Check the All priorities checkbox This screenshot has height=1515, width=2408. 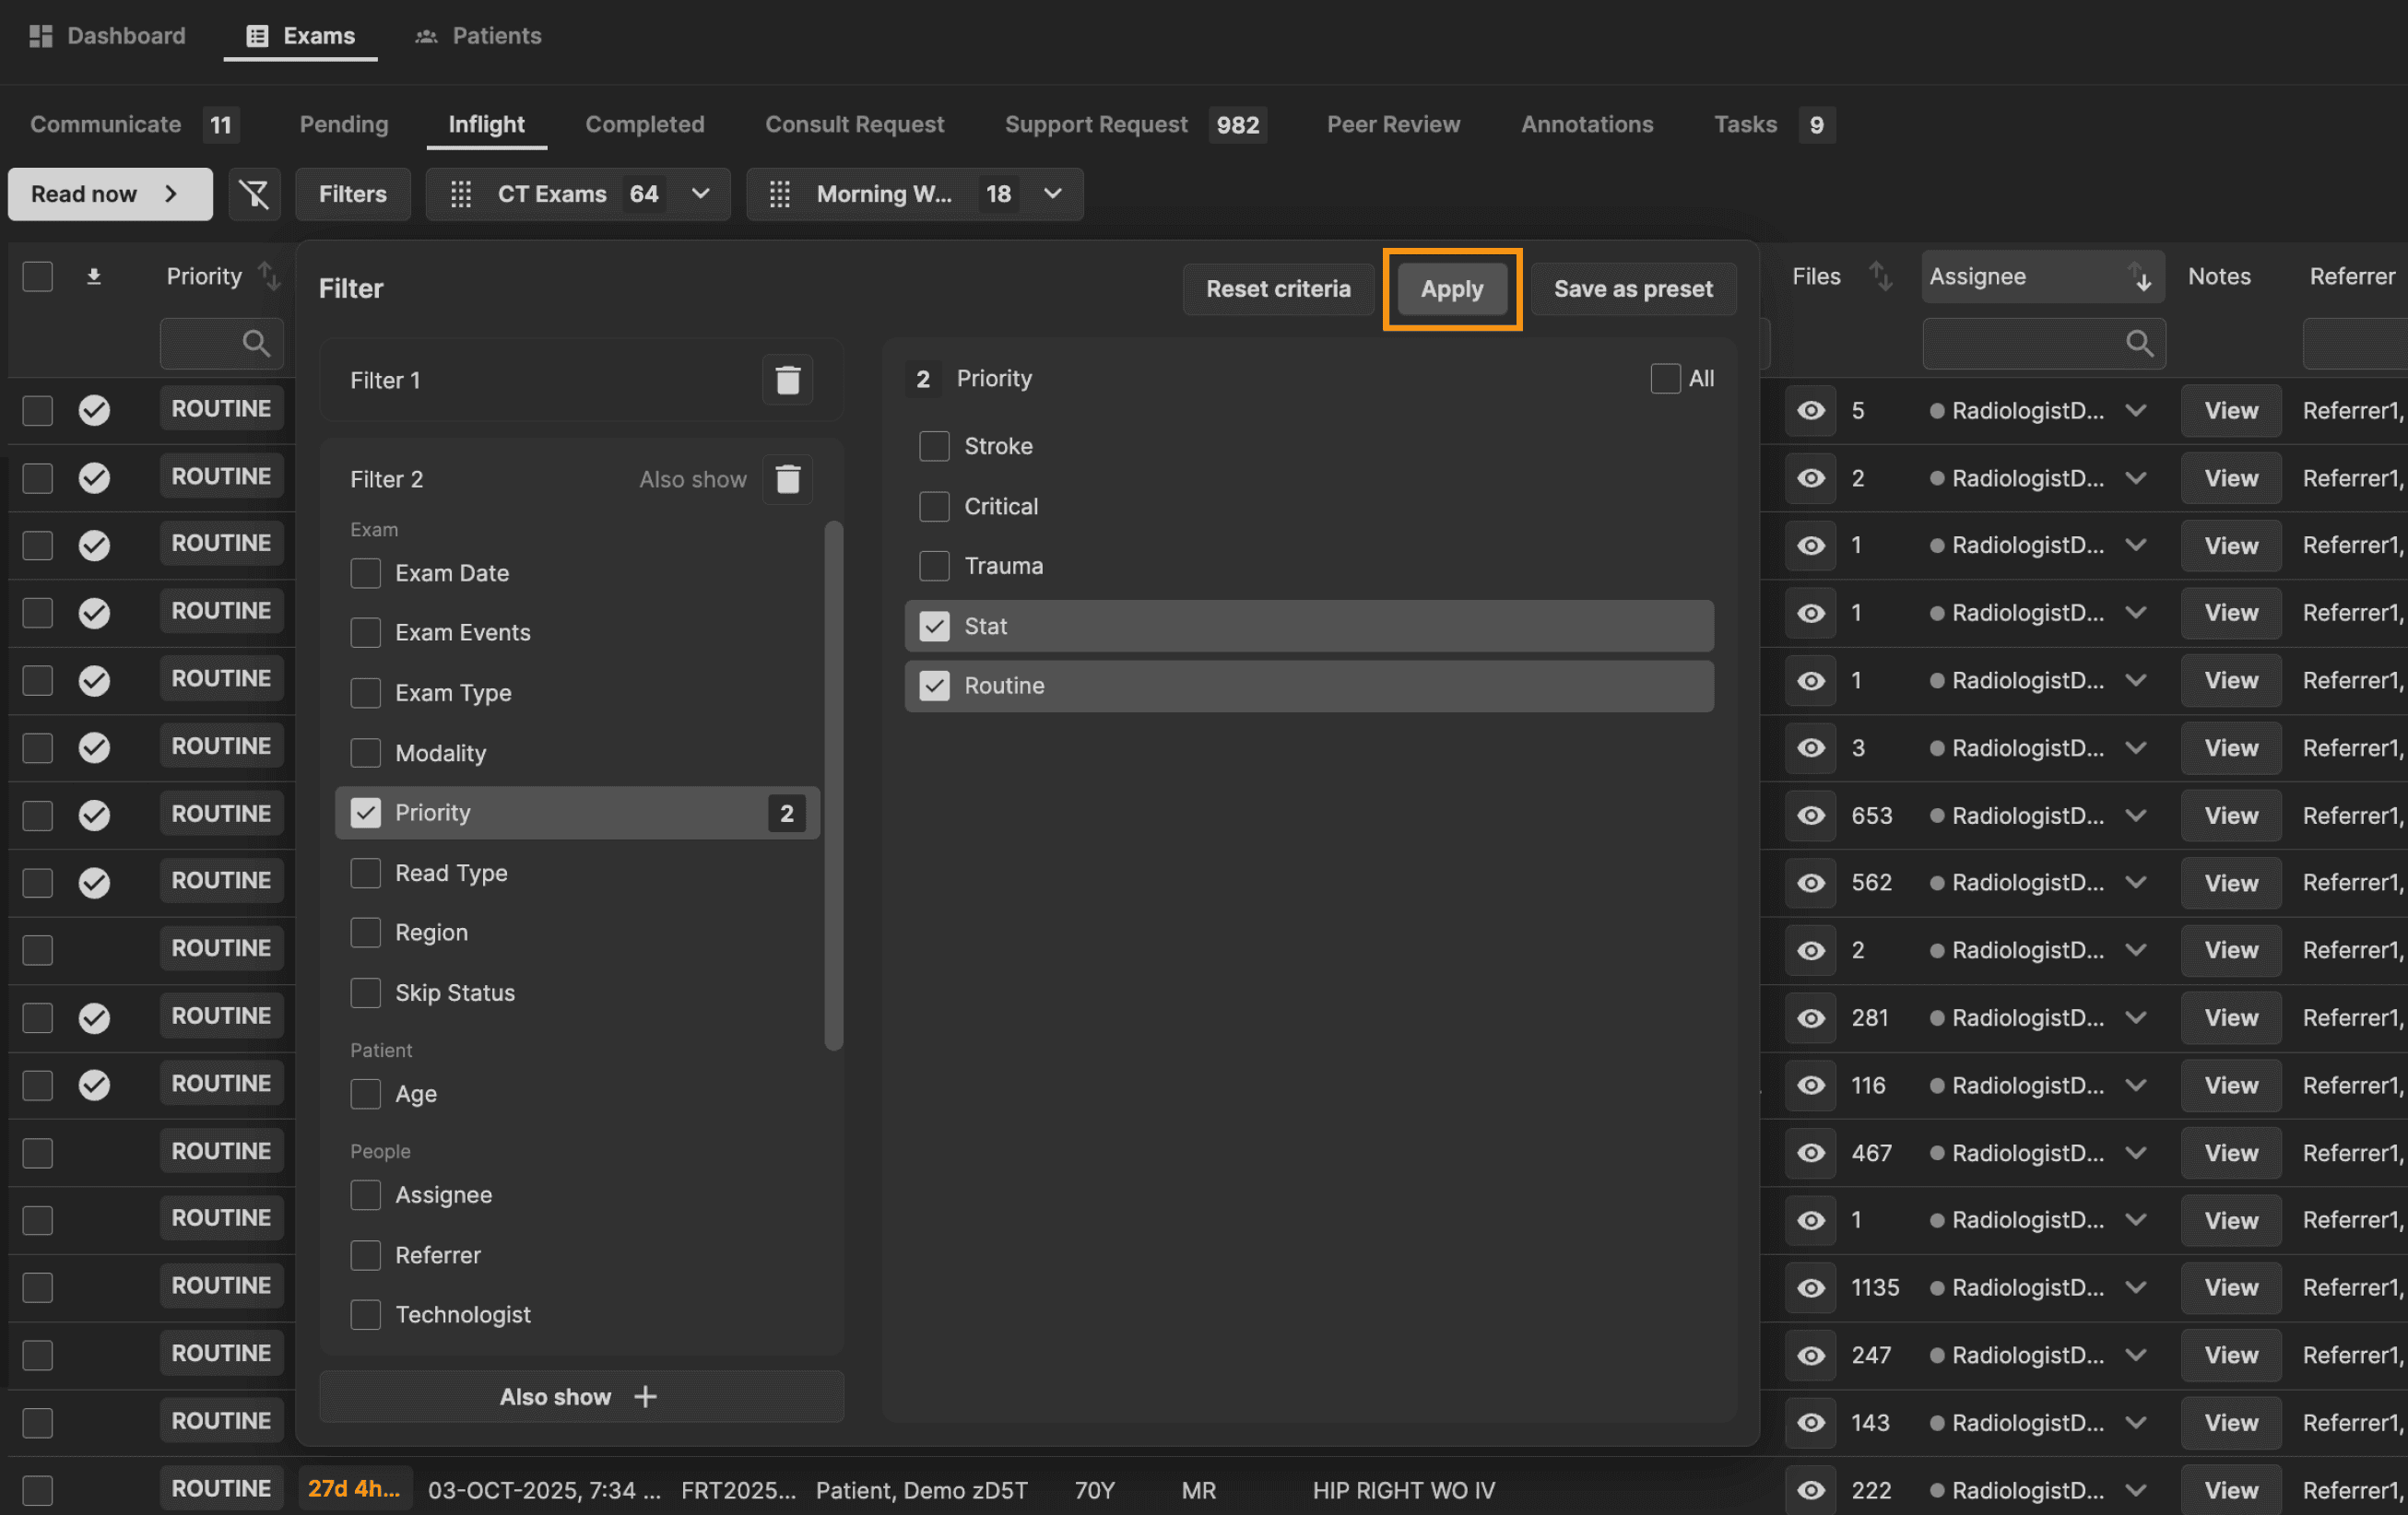click(1665, 379)
